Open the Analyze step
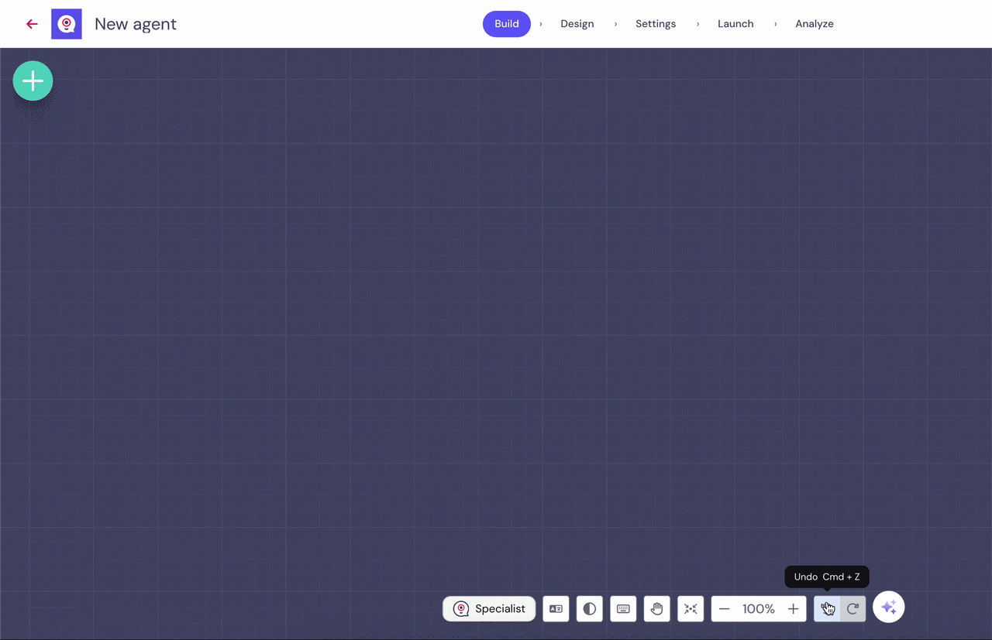The height and width of the screenshot is (640, 992). pos(815,24)
